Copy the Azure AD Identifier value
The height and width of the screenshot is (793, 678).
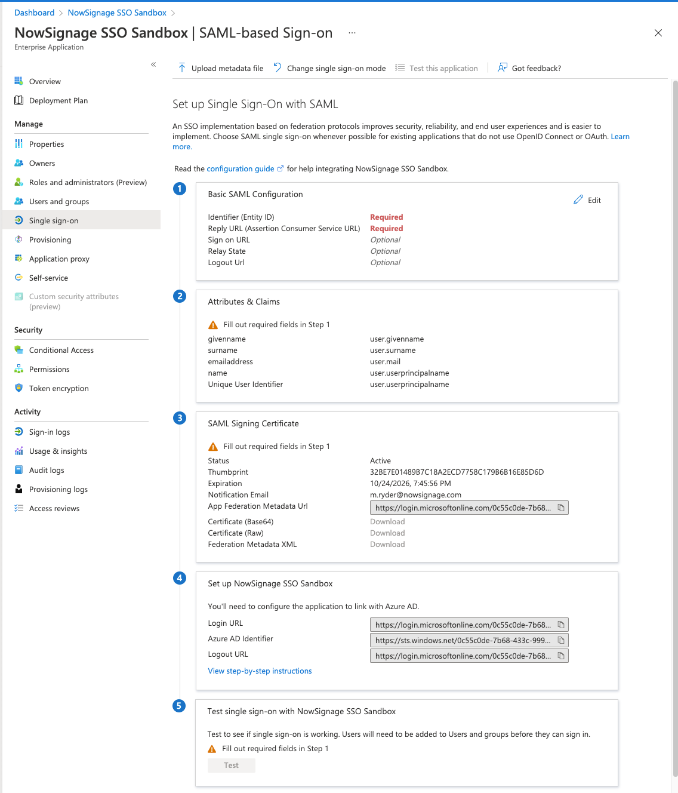561,640
